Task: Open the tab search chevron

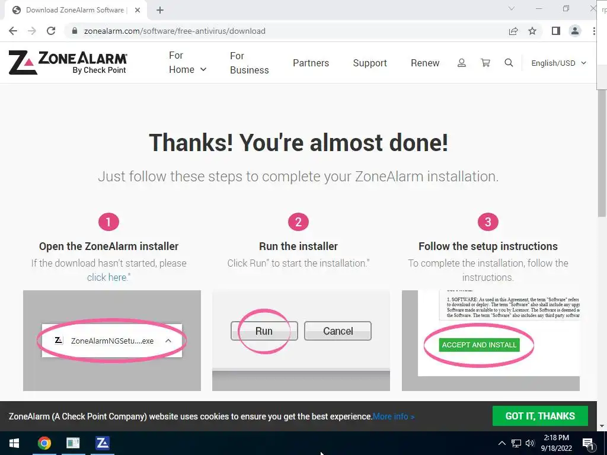Action: point(512,8)
